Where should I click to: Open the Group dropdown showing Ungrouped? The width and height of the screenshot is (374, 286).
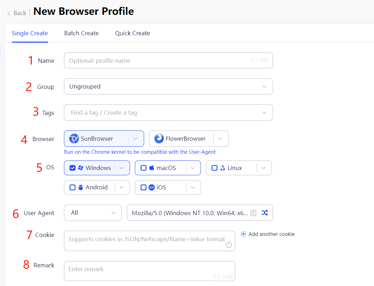tap(168, 86)
